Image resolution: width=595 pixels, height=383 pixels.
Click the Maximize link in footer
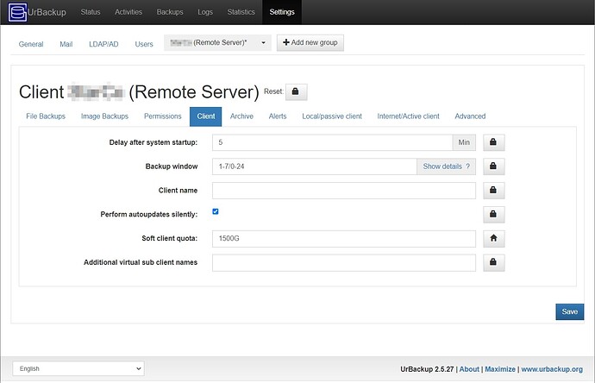(x=500, y=369)
